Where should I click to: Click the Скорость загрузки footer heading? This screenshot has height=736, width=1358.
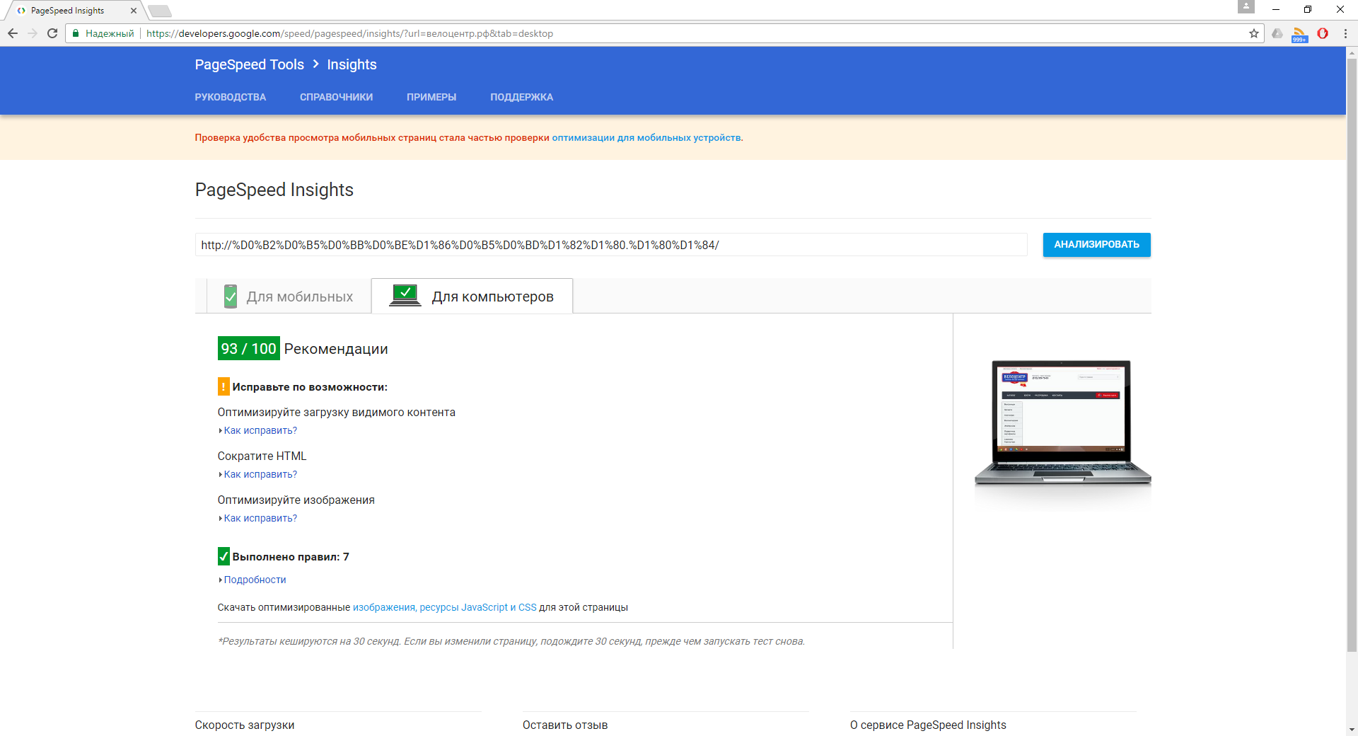click(x=245, y=725)
